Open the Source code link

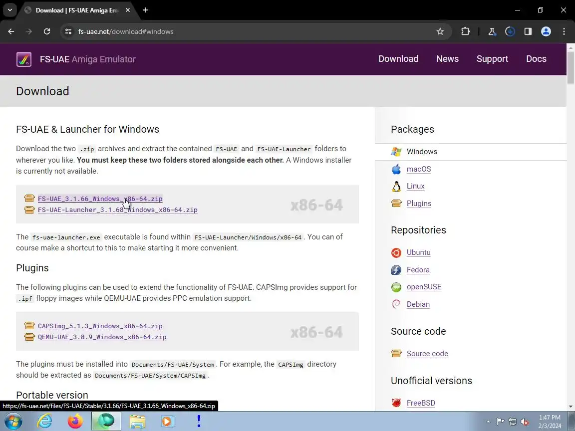pyautogui.click(x=427, y=354)
